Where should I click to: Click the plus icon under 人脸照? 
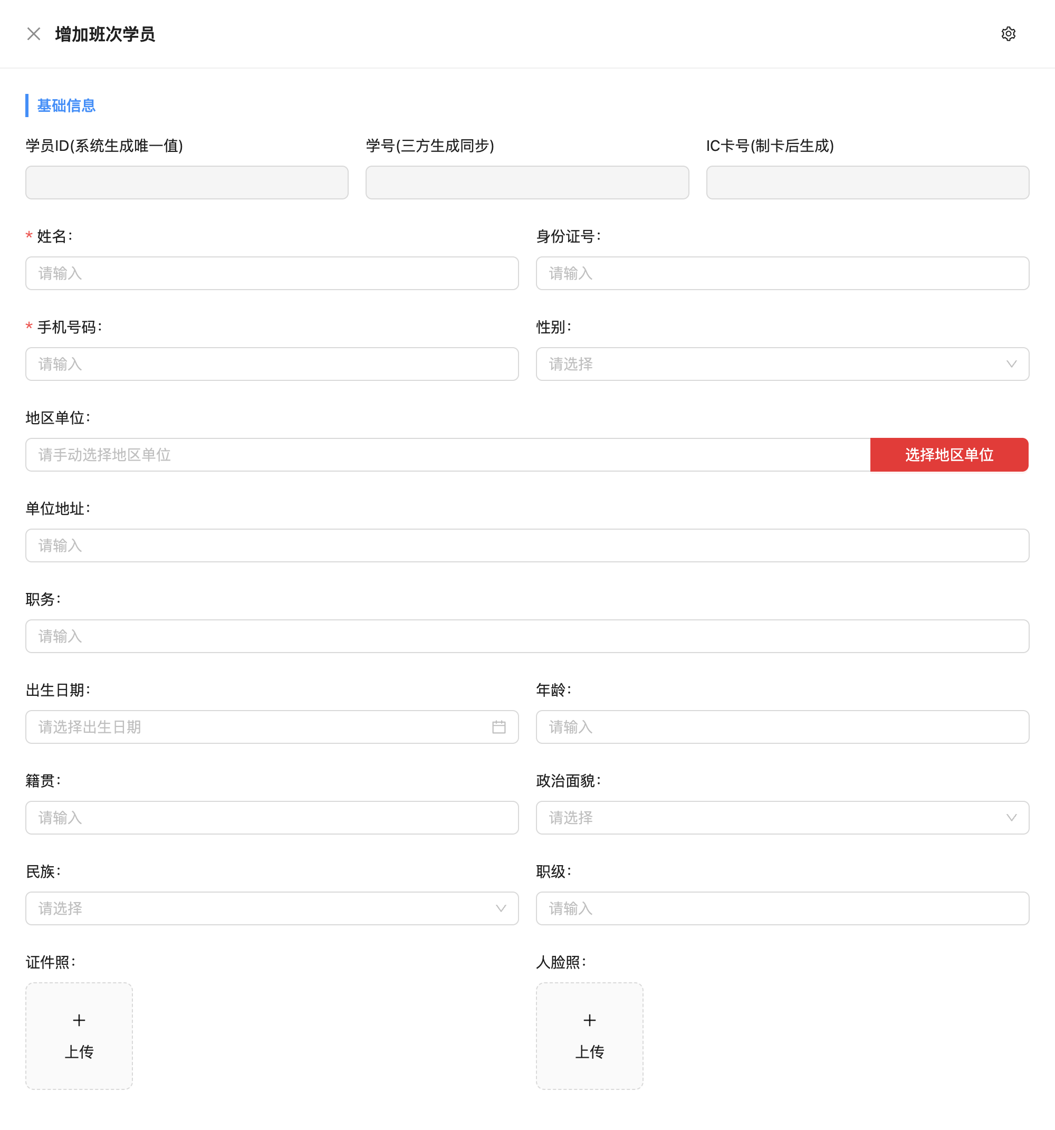pyautogui.click(x=589, y=1020)
